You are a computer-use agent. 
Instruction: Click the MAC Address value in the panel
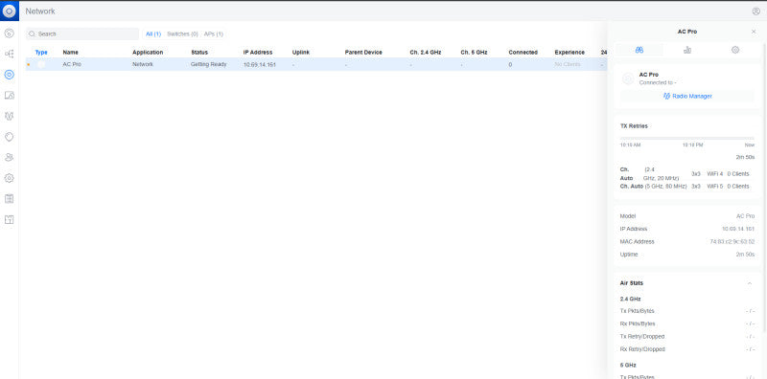point(732,242)
